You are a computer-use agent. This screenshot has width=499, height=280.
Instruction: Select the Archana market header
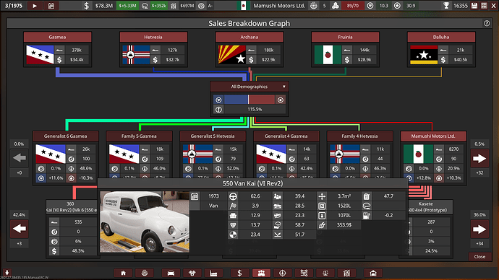(249, 37)
